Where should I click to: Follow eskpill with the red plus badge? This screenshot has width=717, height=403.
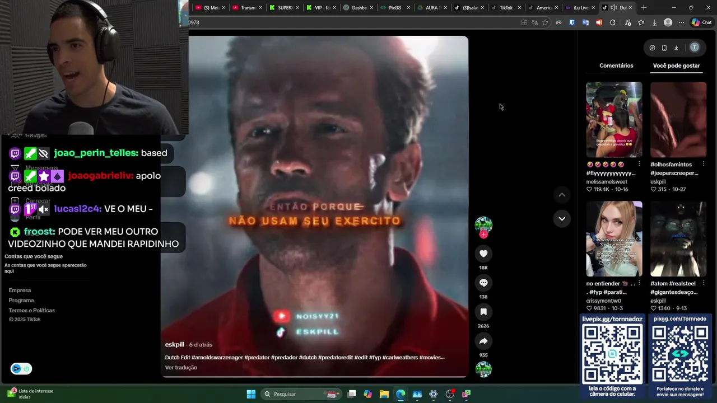[483, 235]
